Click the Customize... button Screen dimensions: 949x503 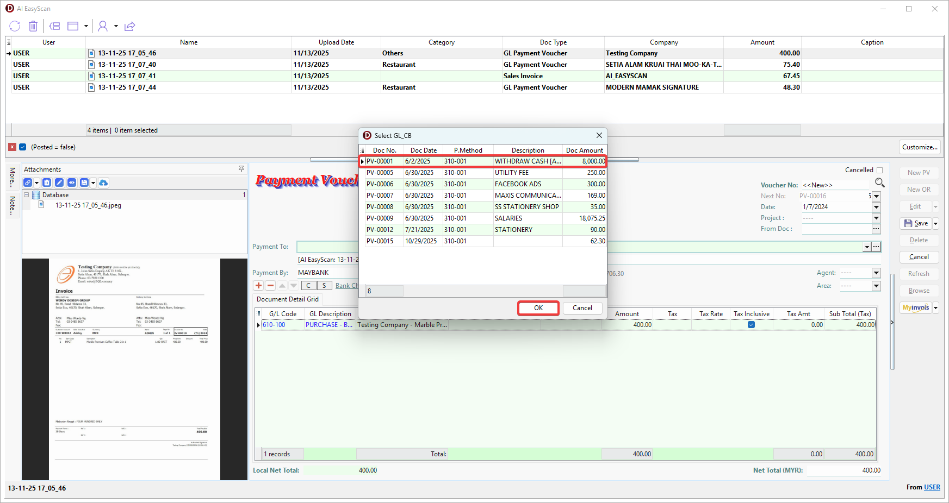[x=920, y=147]
